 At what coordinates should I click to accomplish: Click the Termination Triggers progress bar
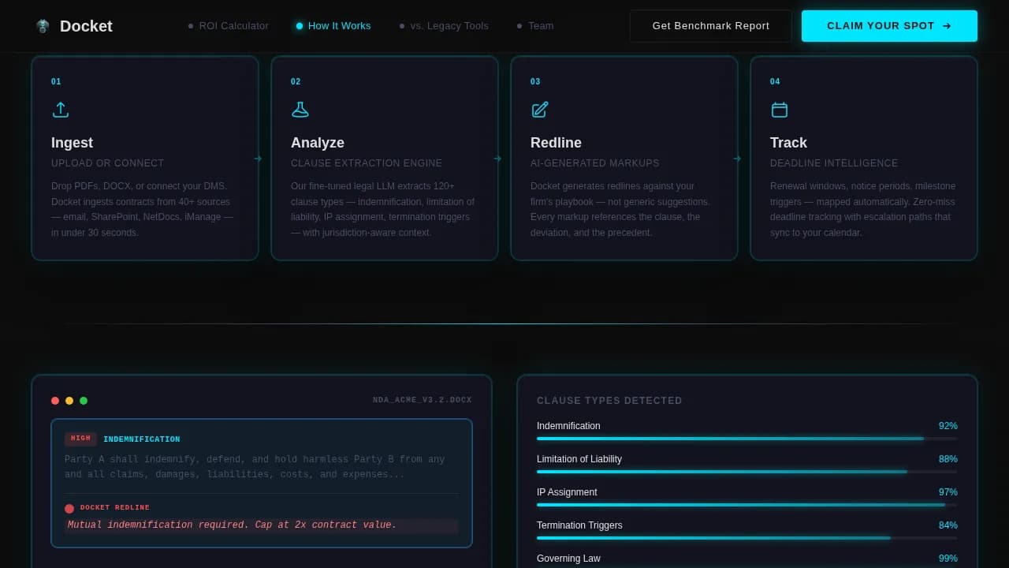coord(747,538)
